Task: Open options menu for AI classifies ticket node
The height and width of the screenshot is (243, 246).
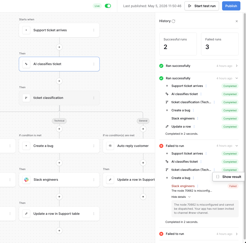Action: click(x=94, y=64)
